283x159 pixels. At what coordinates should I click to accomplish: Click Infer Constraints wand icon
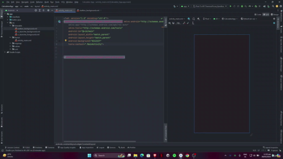188,23
